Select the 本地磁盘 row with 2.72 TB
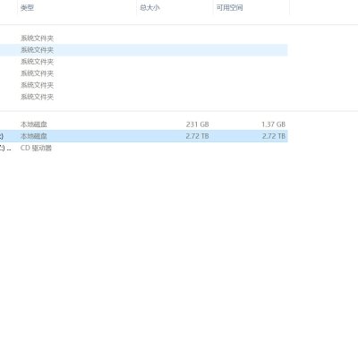 (x=144, y=136)
